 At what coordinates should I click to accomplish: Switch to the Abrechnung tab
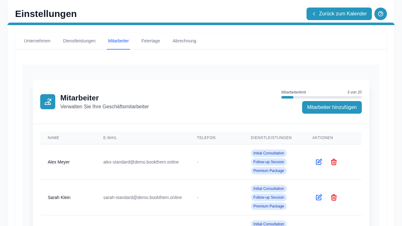[184, 41]
